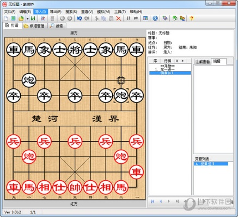Click the new blank document icon
Image resolution: width=238 pixels, height=217 pixels.
tap(6, 18)
